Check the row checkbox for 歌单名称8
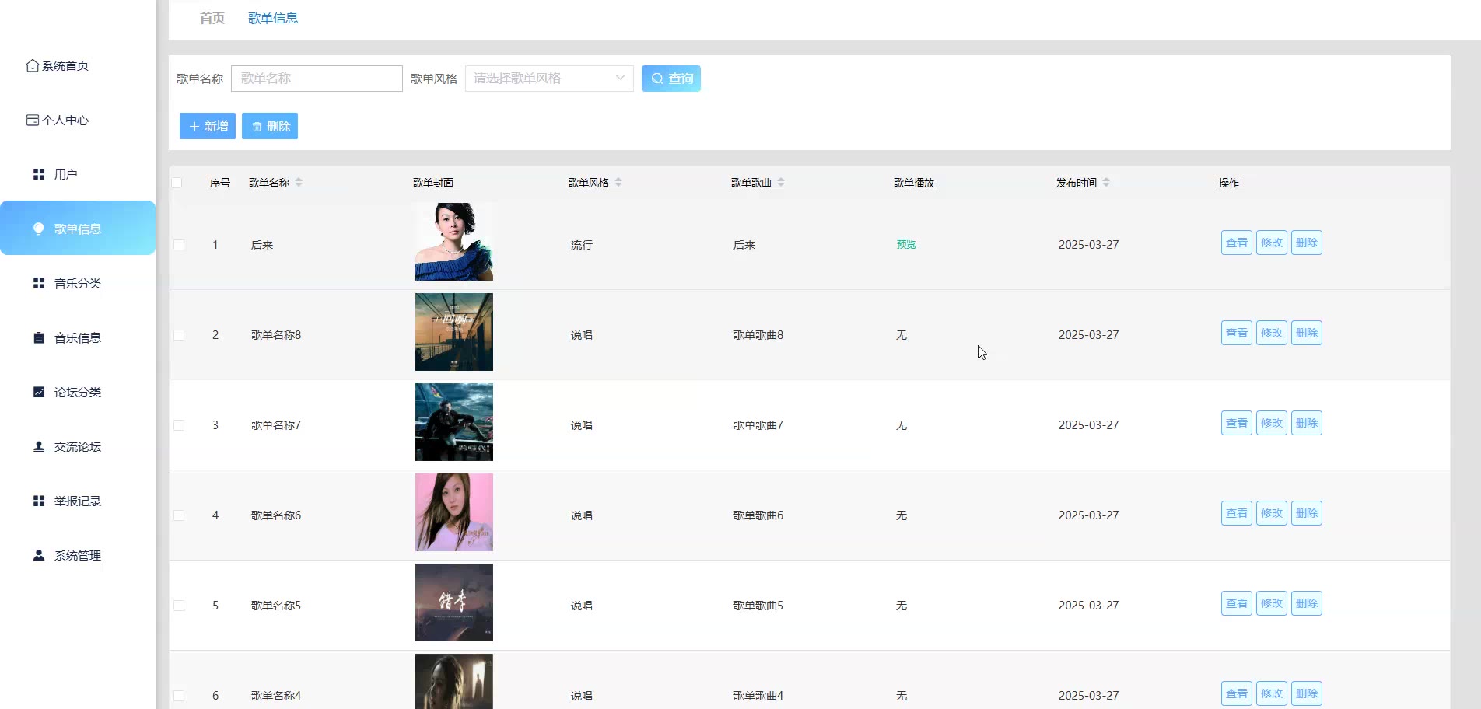This screenshot has width=1481, height=709. [x=179, y=335]
